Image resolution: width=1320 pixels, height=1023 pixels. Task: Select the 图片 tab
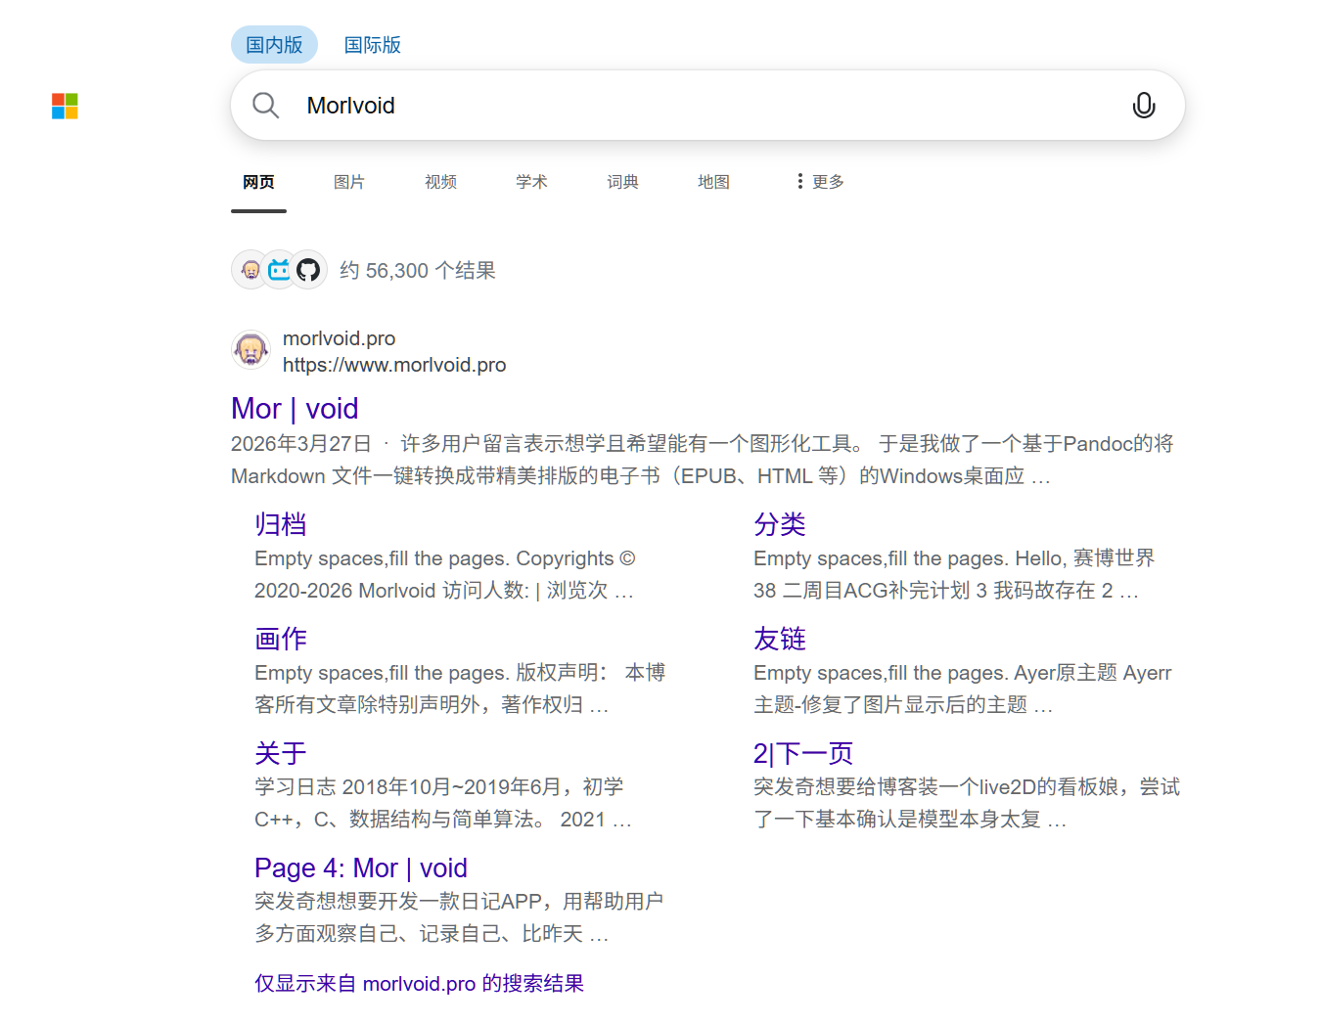(x=348, y=182)
